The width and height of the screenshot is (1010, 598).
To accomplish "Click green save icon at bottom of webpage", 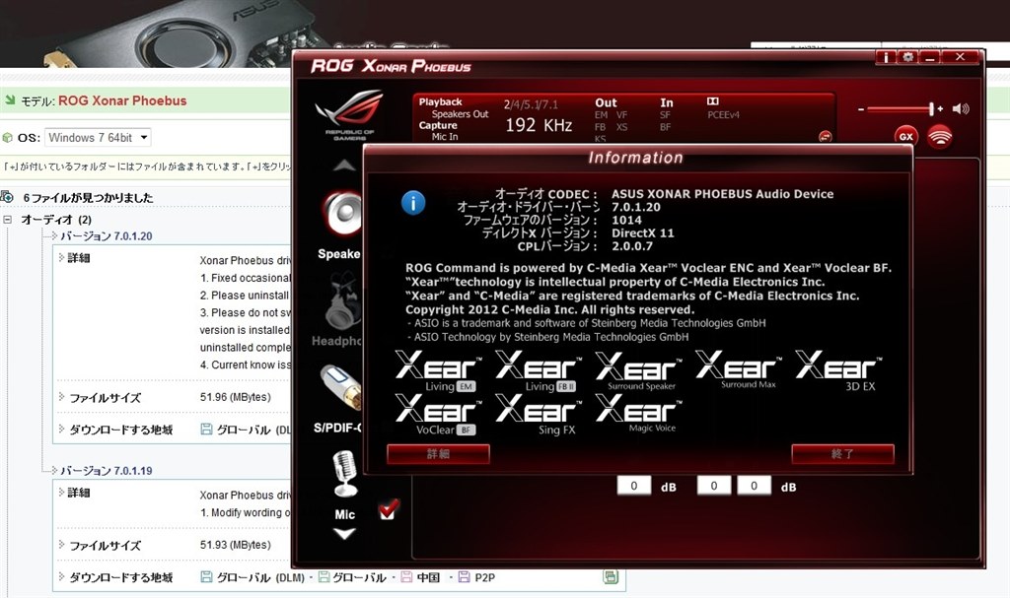I will (x=611, y=576).
